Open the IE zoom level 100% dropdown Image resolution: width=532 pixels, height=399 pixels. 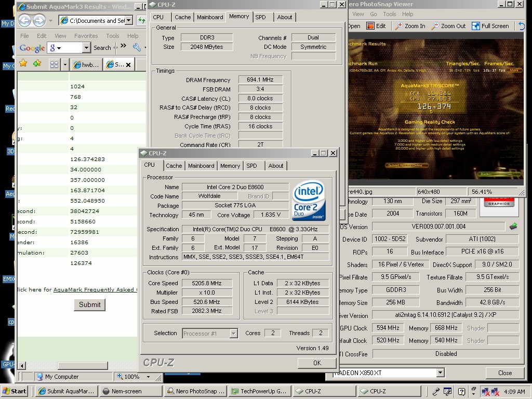pyautogui.click(x=148, y=377)
